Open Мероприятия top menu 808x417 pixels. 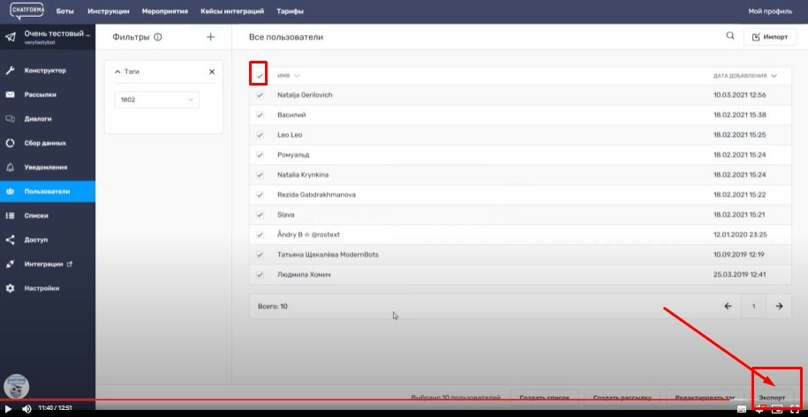coord(165,11)
